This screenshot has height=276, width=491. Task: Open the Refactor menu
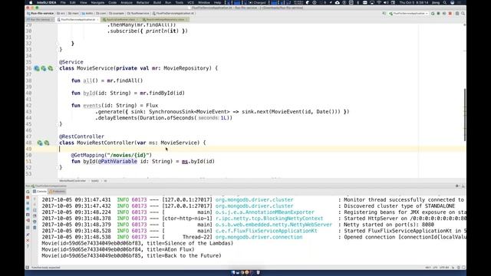[143, 2]
